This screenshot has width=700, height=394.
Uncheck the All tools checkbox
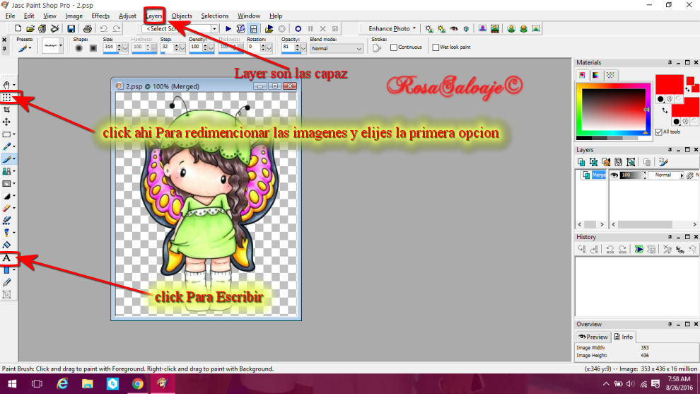(x=659, y=132)
